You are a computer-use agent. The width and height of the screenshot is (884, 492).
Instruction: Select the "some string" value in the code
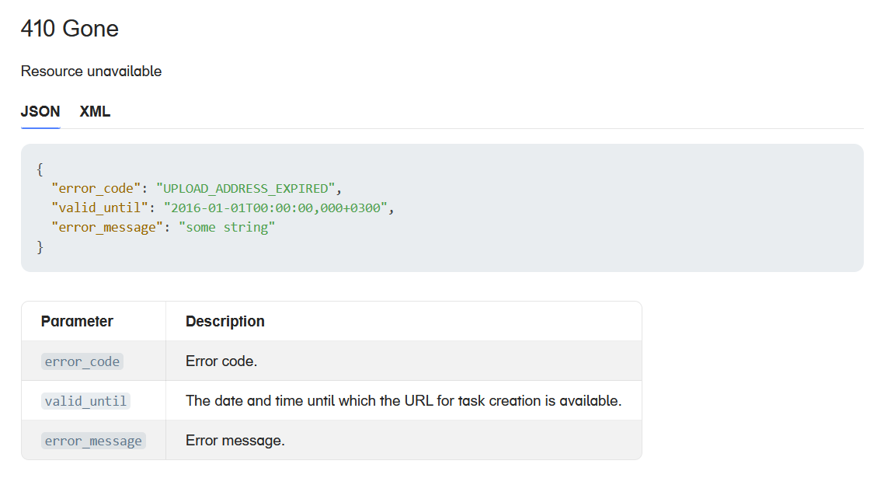point(227,228)
